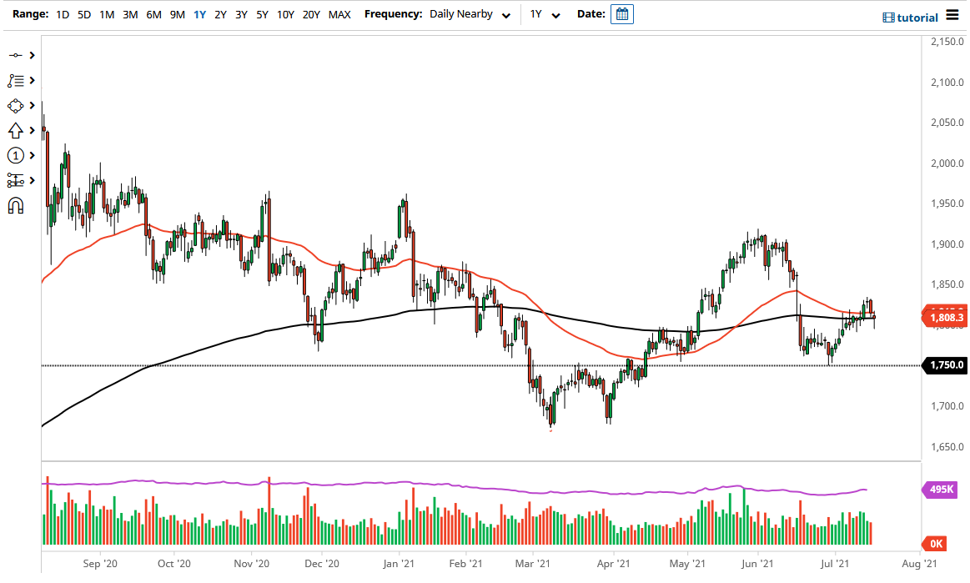Click the 495K volume average label
This screenshot has width=970, height=583.
[940, 490]
